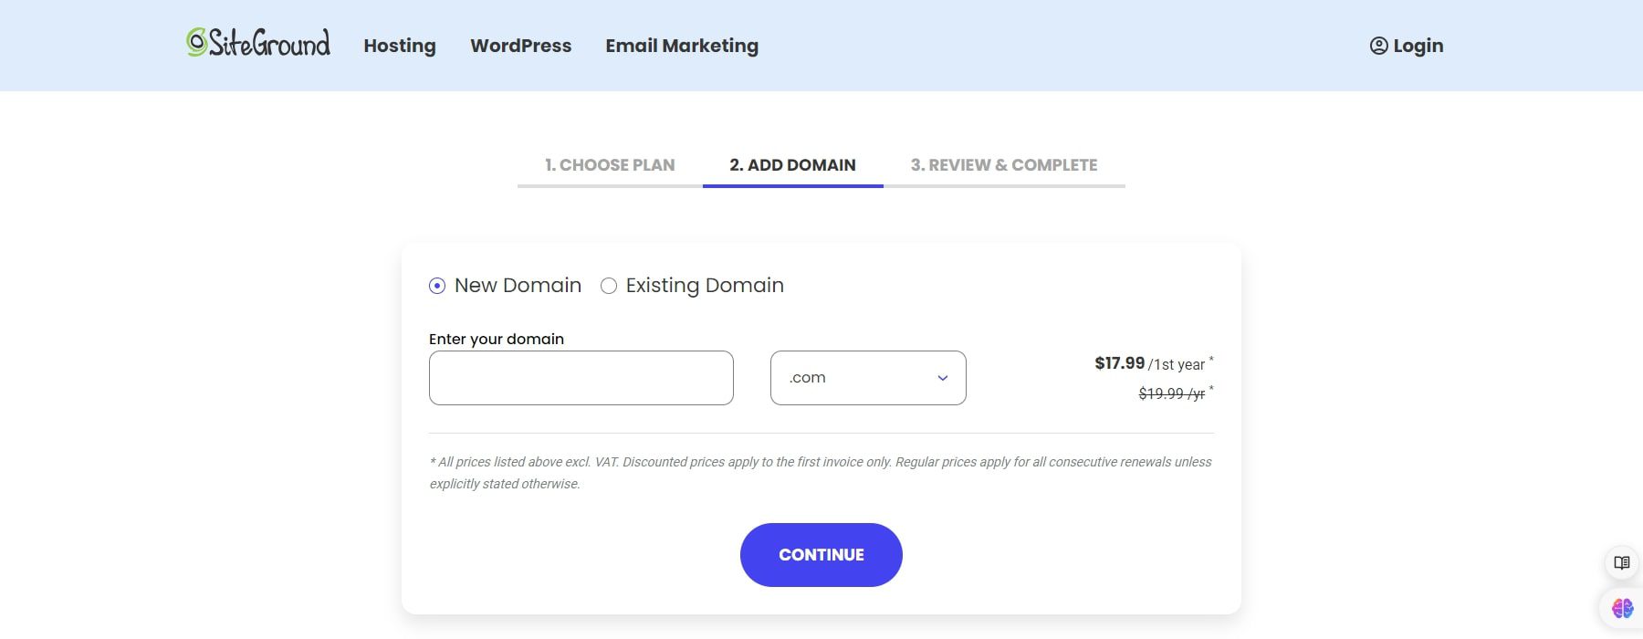Image resolution: width=1643 pixels, height=639 pixels.
Task: Open the reader book icon in bottom corner
Action: (x=1622, y=564)
